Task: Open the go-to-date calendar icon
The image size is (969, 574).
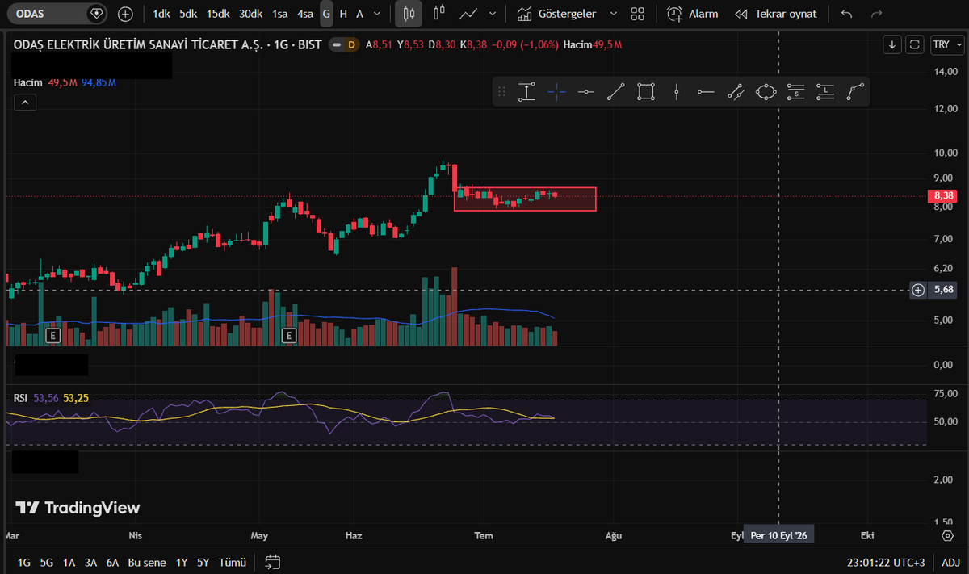Action: tap(272, 562)
